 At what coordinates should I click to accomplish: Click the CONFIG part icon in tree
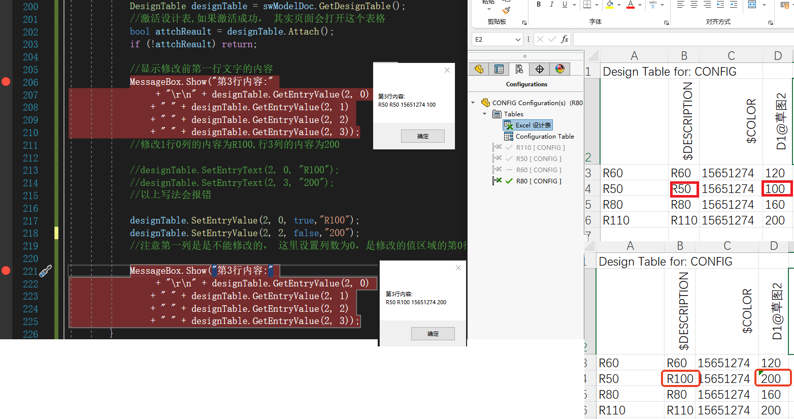pyautogui.click(x=485, y=103)
